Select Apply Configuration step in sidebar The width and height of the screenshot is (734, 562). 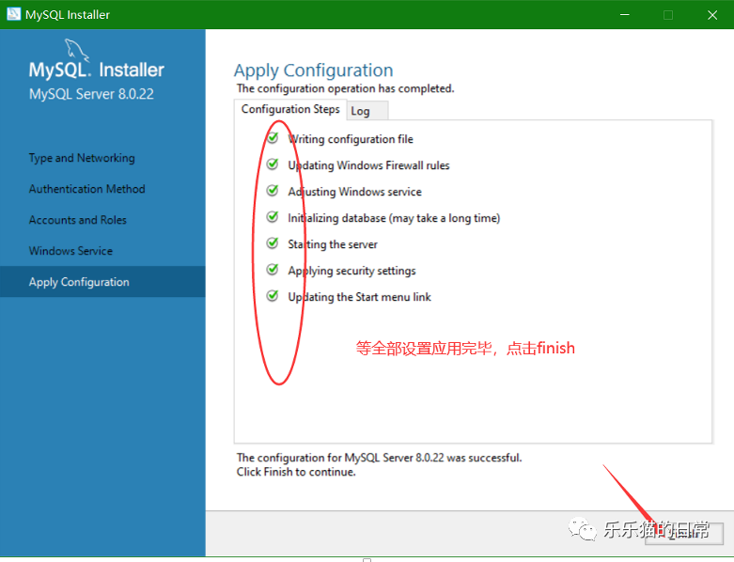102,282
